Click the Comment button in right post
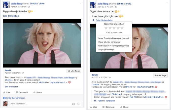The width and height of the screenshot is (171, 110). (x=108, y=107)
